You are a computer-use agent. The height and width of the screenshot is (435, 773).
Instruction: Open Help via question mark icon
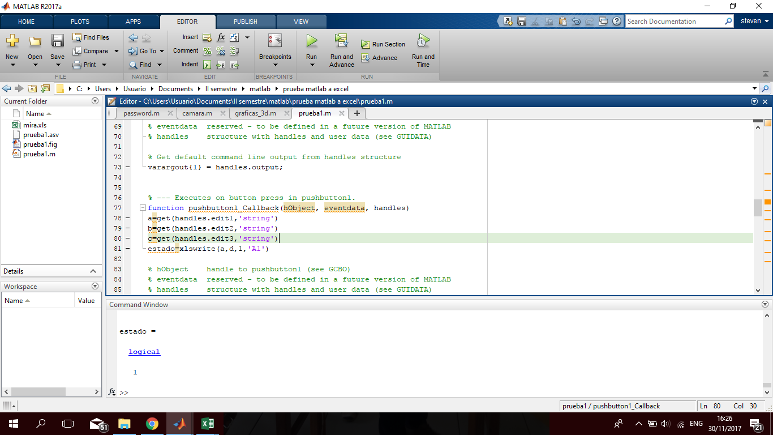click(617, 21)
